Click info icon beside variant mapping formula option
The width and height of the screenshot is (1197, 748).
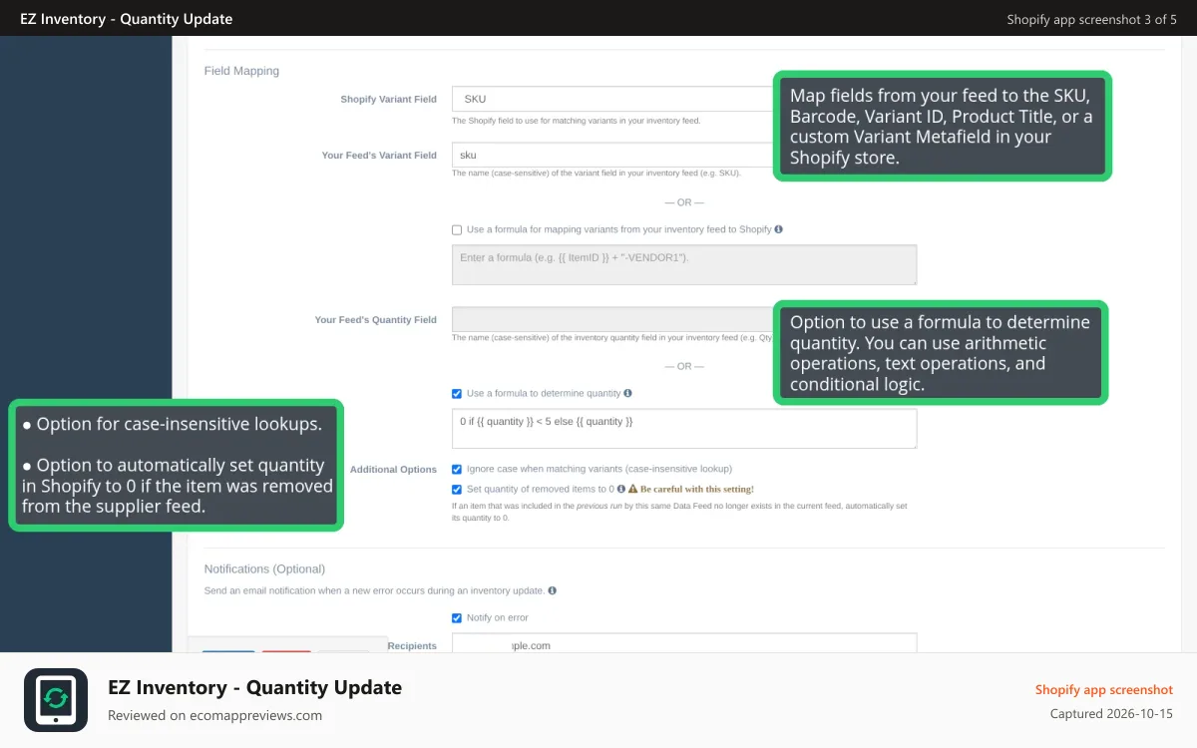click(x=779, y=229)
